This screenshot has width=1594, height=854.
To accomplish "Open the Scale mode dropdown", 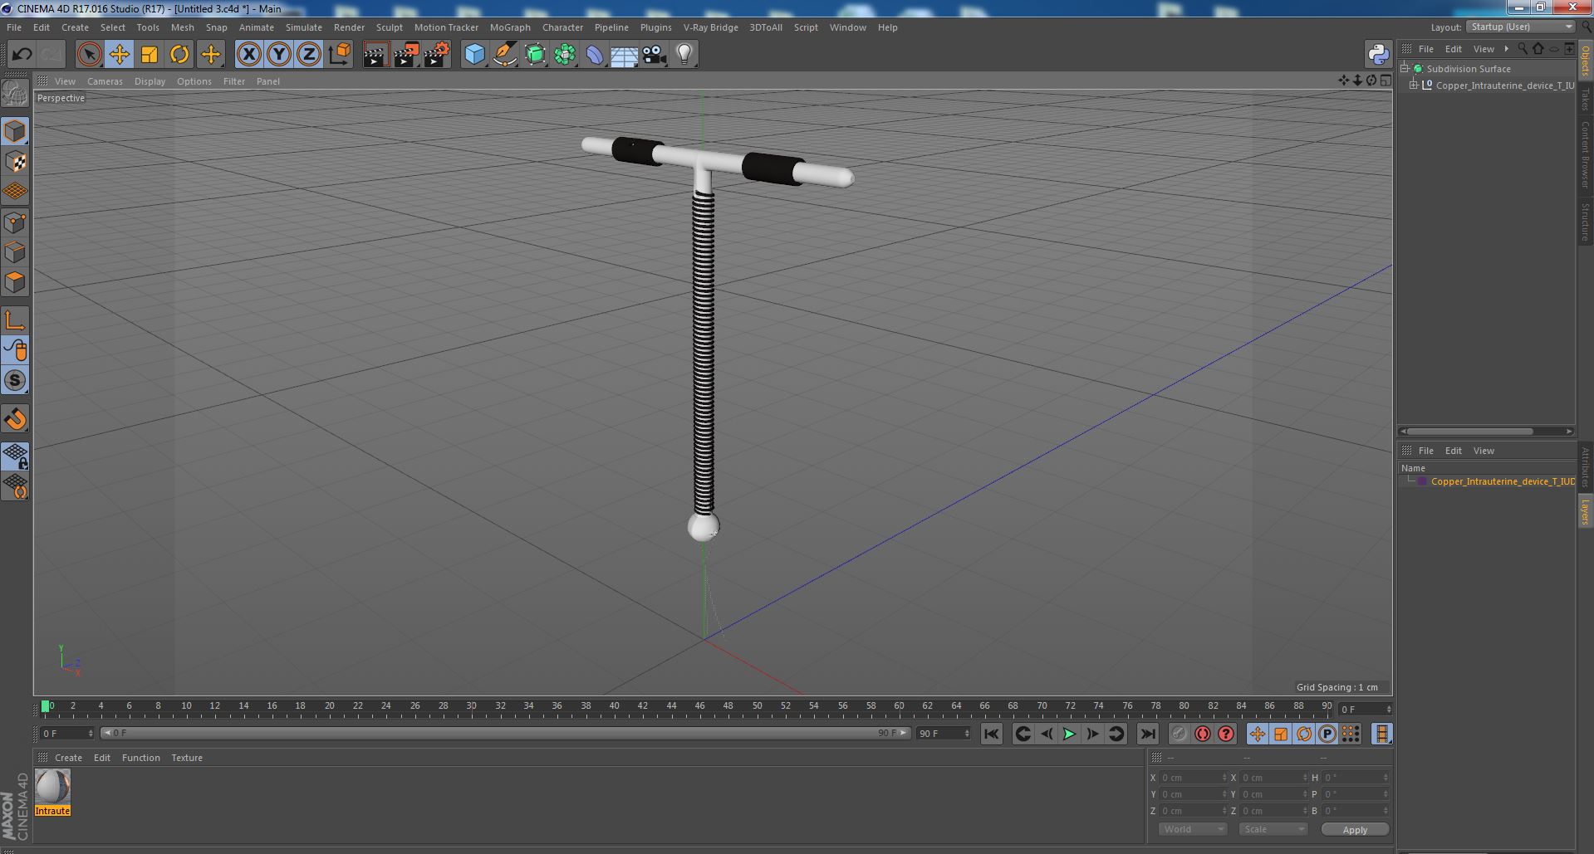I will point(1273,829).
